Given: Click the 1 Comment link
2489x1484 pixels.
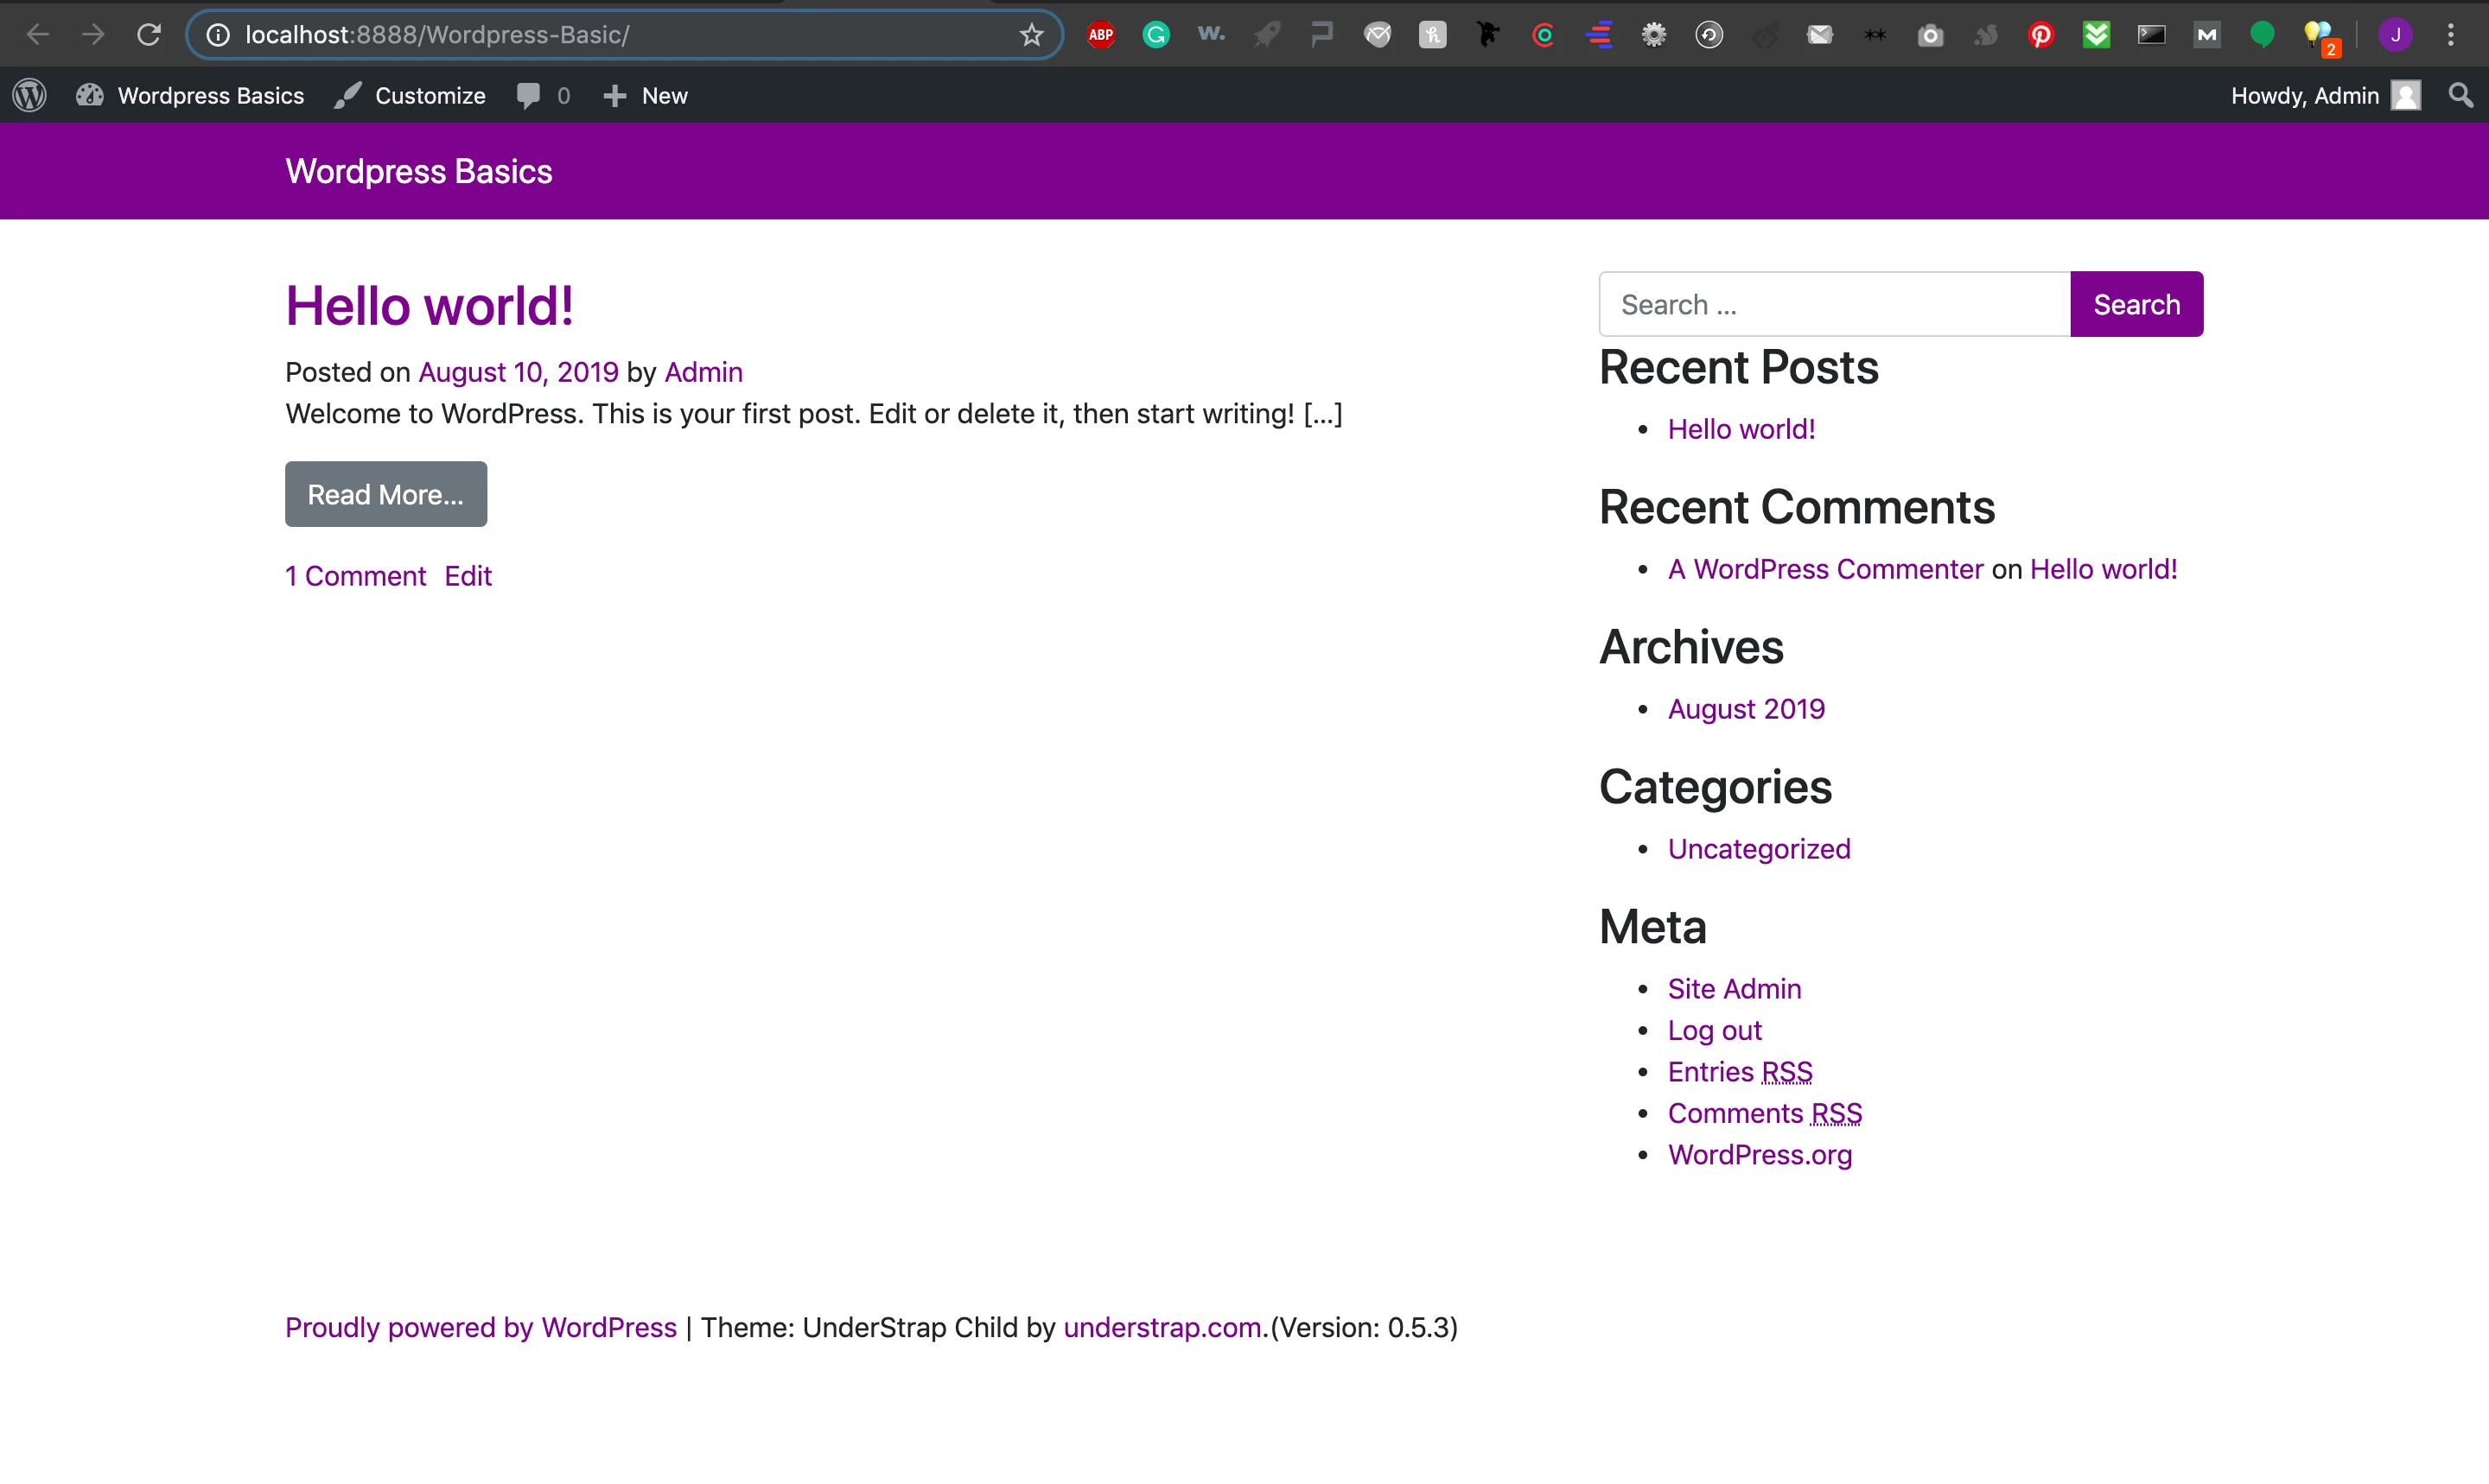Looking at the screenshot, I should coord(355,576).
